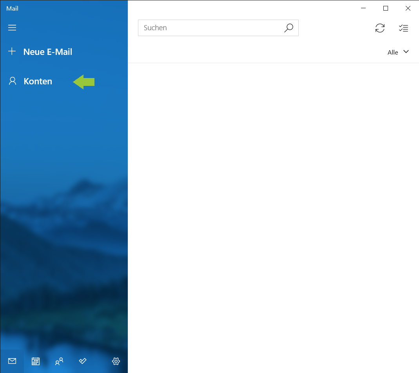419x373 pixels.
Task: Maximize the Mail window
Action: click(386, 8)
